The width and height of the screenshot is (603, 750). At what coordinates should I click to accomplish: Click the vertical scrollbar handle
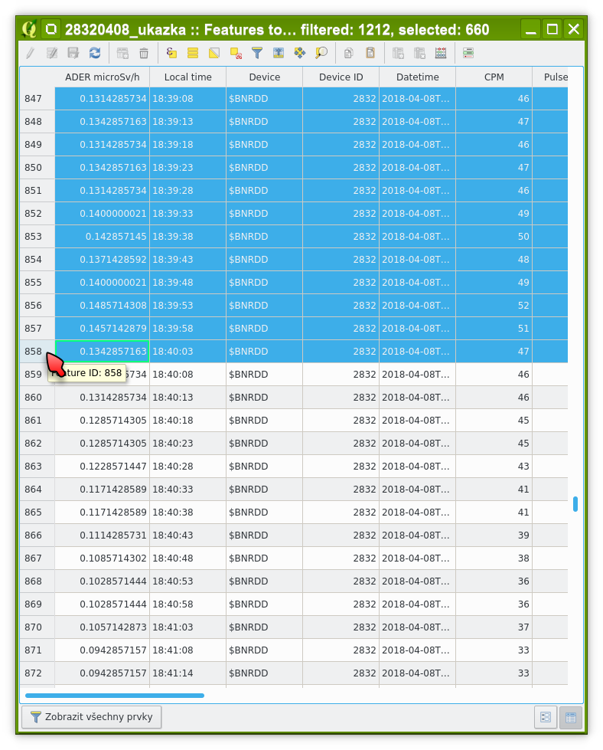click(575, 503)
